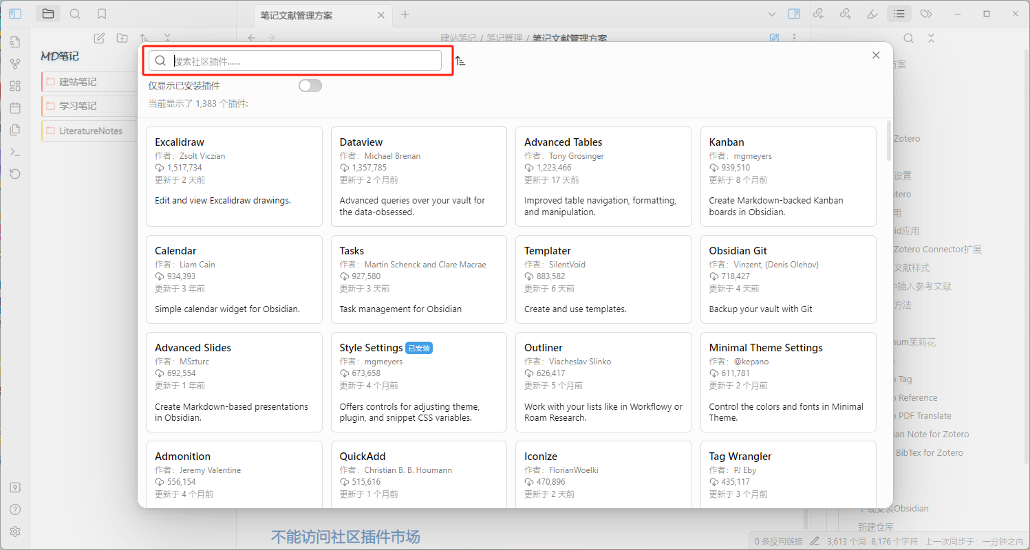1030x550 pixels.
Task: Open the QuickAdd plugin card
Action: (419, 474)
